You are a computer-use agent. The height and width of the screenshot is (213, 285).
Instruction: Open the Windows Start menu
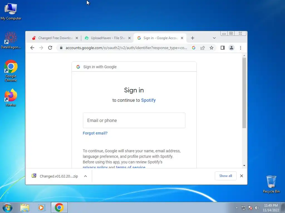(x=7, y=207)
